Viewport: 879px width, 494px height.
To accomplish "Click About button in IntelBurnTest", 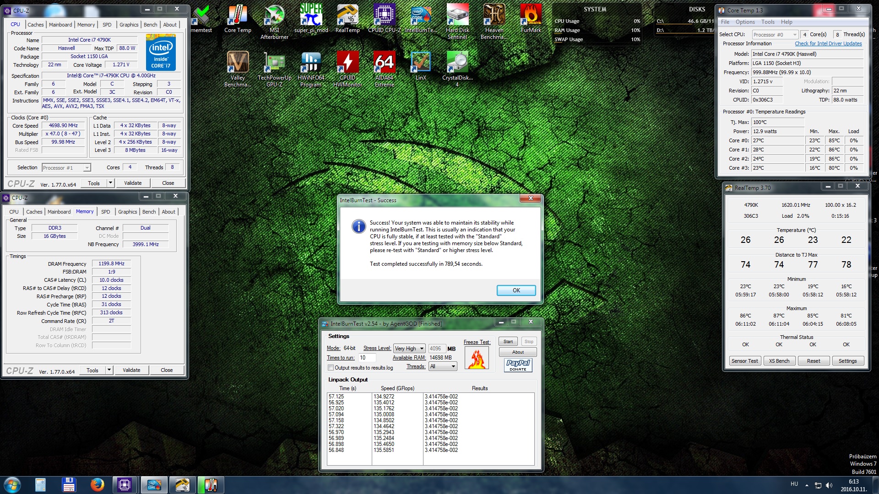I will click(518, 352).
